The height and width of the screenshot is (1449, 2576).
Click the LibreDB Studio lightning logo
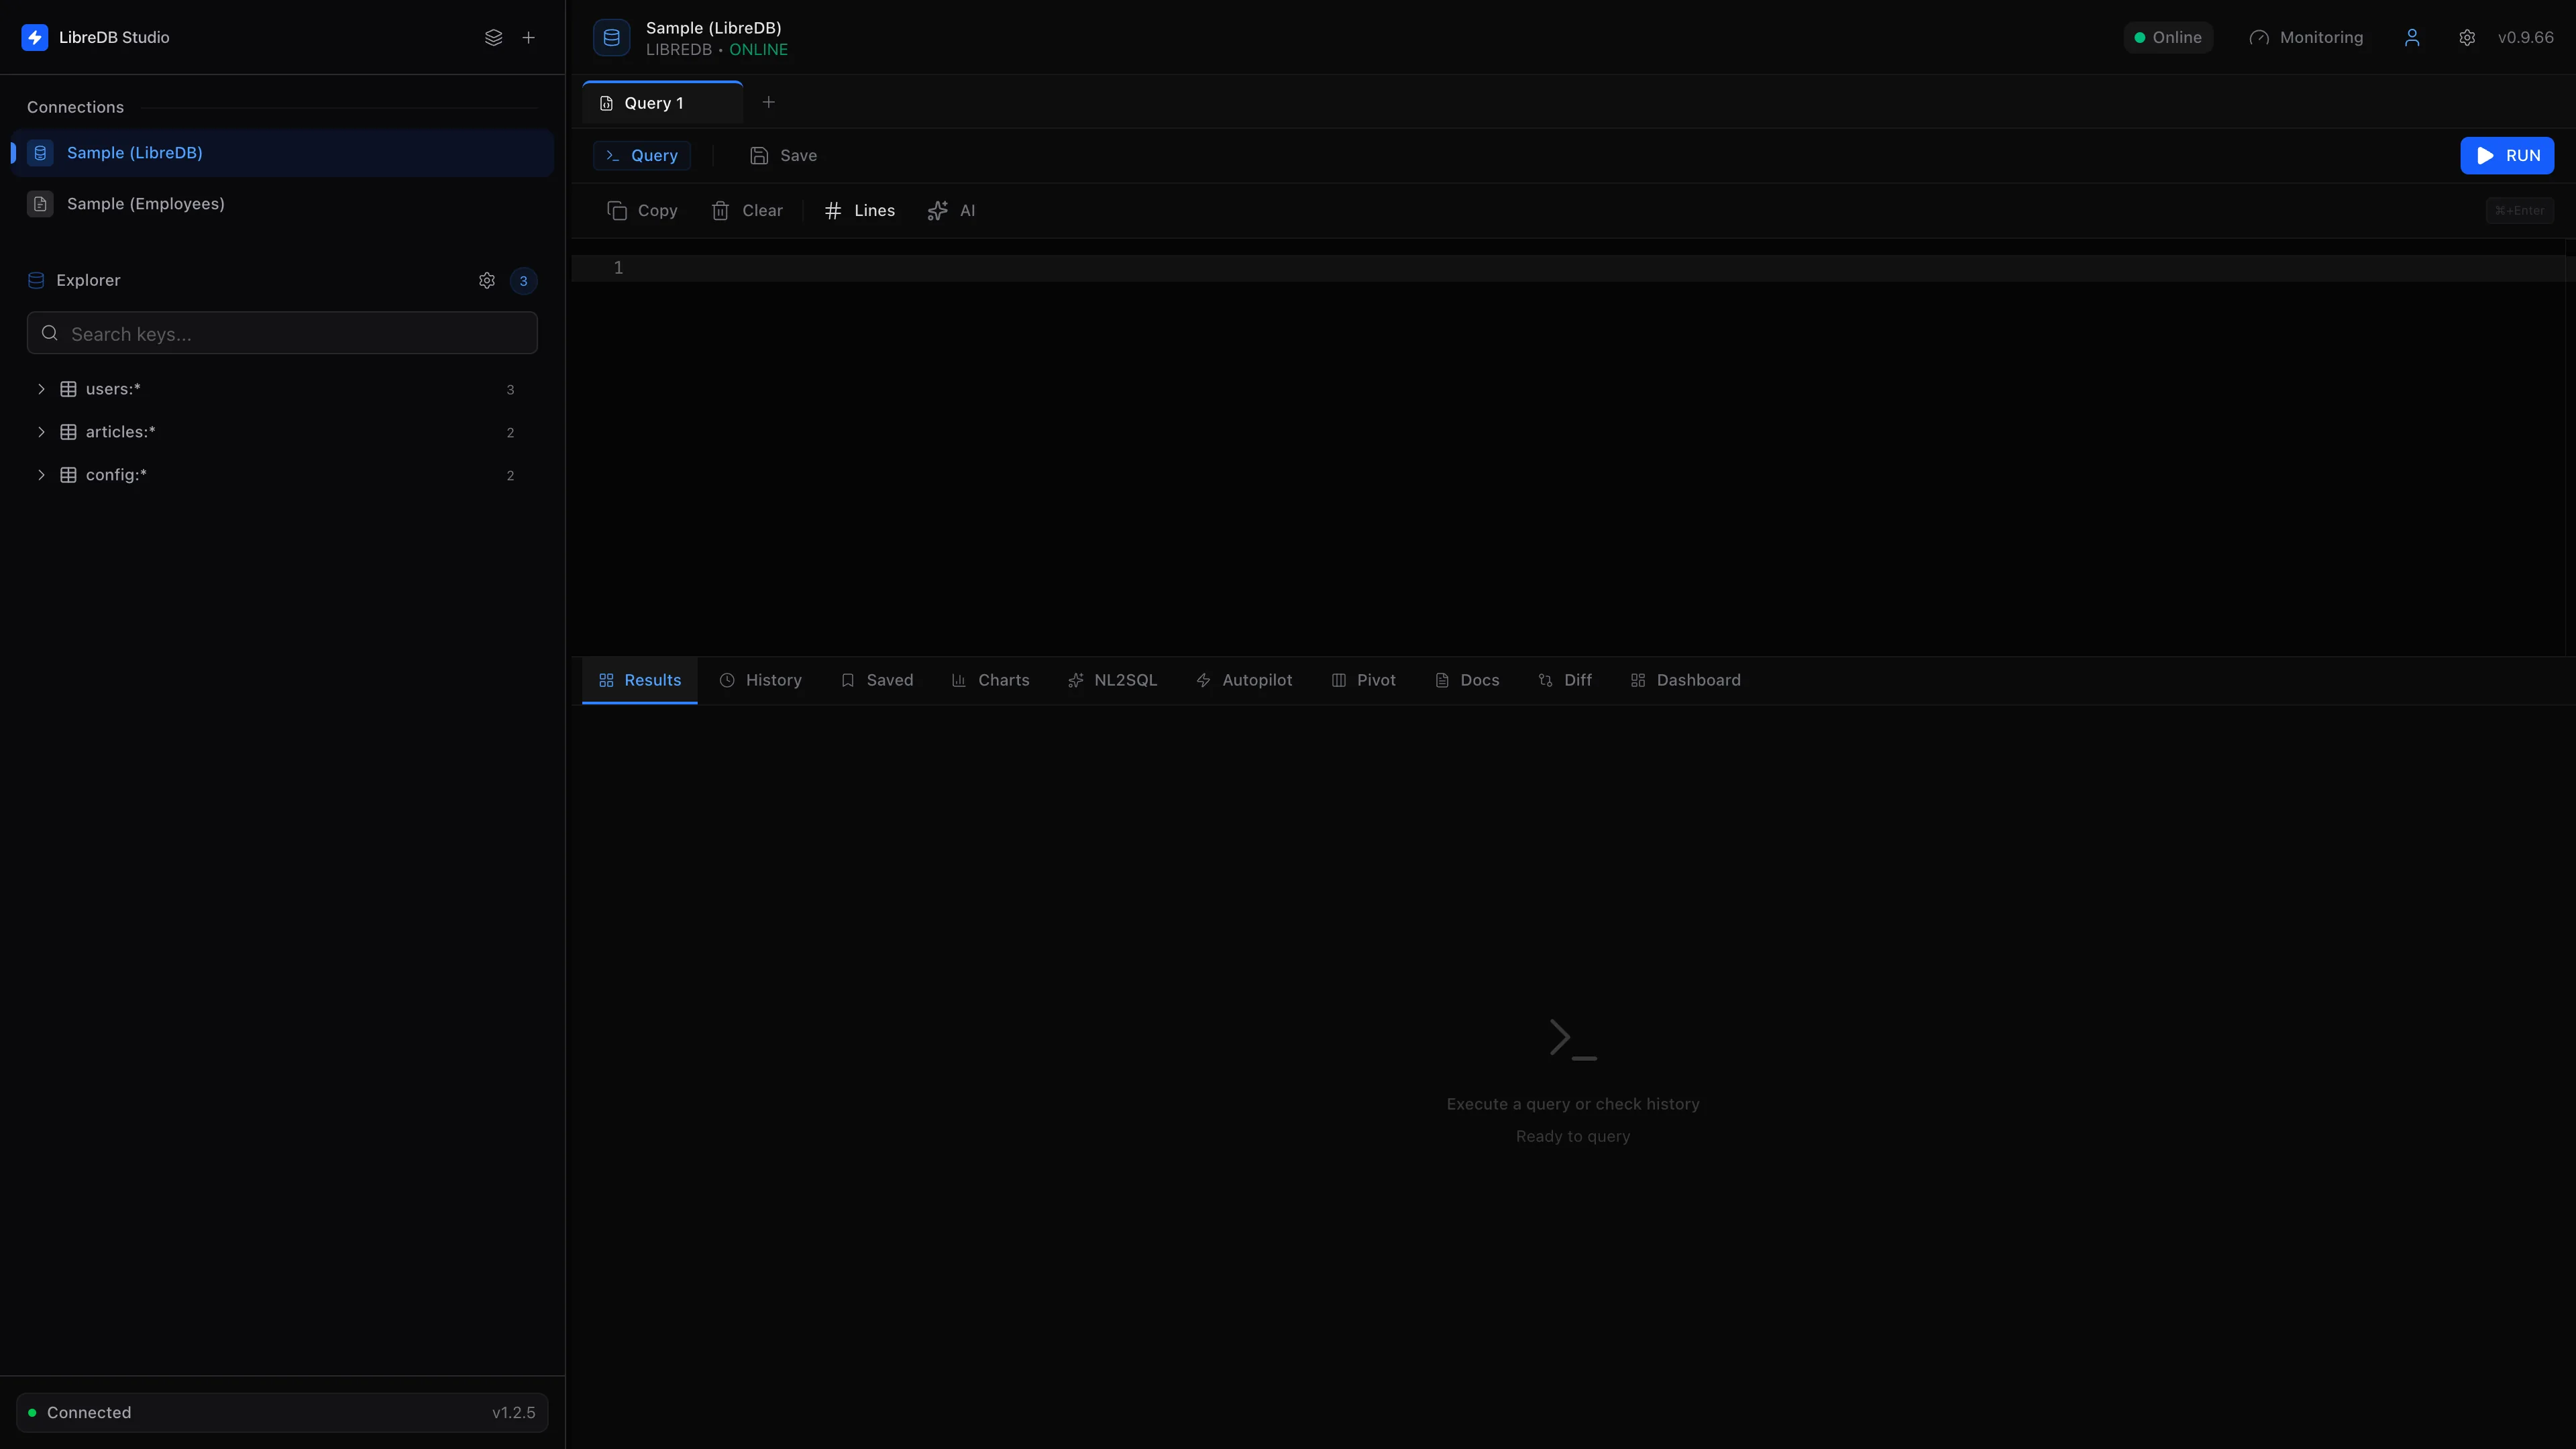coord(35,37)
